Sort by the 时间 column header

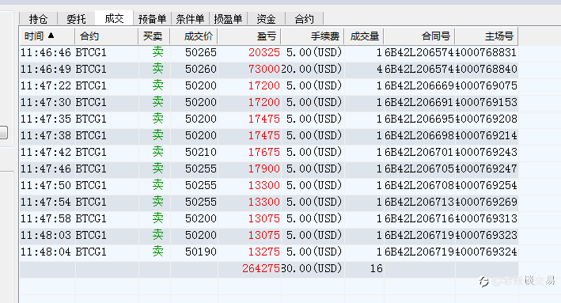[47, 36]
